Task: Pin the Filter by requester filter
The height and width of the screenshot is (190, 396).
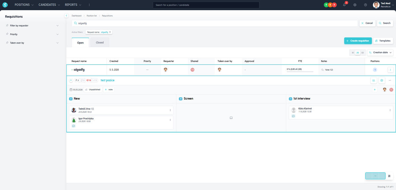Action: (7, 25)
